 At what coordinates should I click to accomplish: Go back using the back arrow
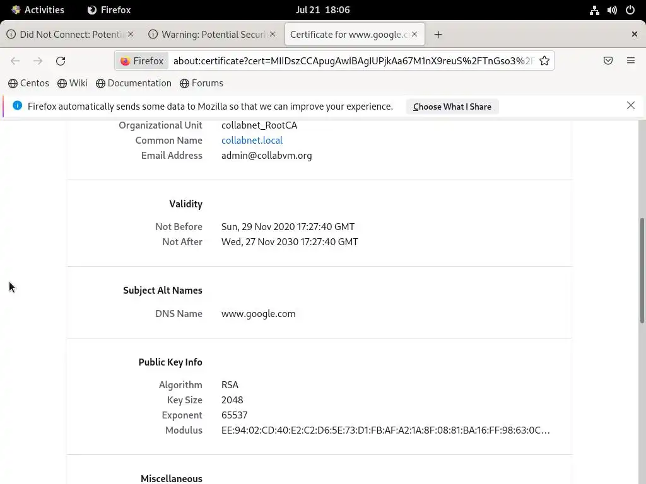[15, 61]
